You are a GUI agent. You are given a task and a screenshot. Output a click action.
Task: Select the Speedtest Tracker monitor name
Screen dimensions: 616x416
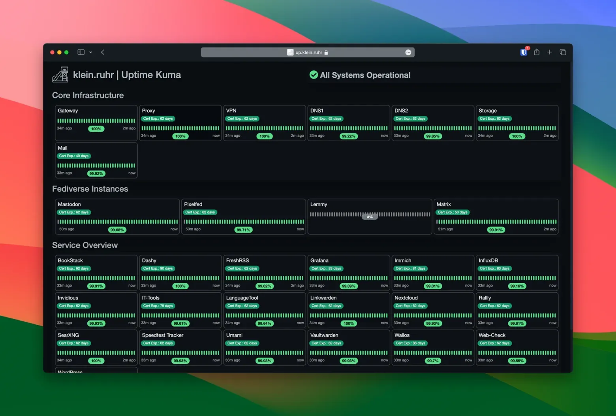point(163,335)
